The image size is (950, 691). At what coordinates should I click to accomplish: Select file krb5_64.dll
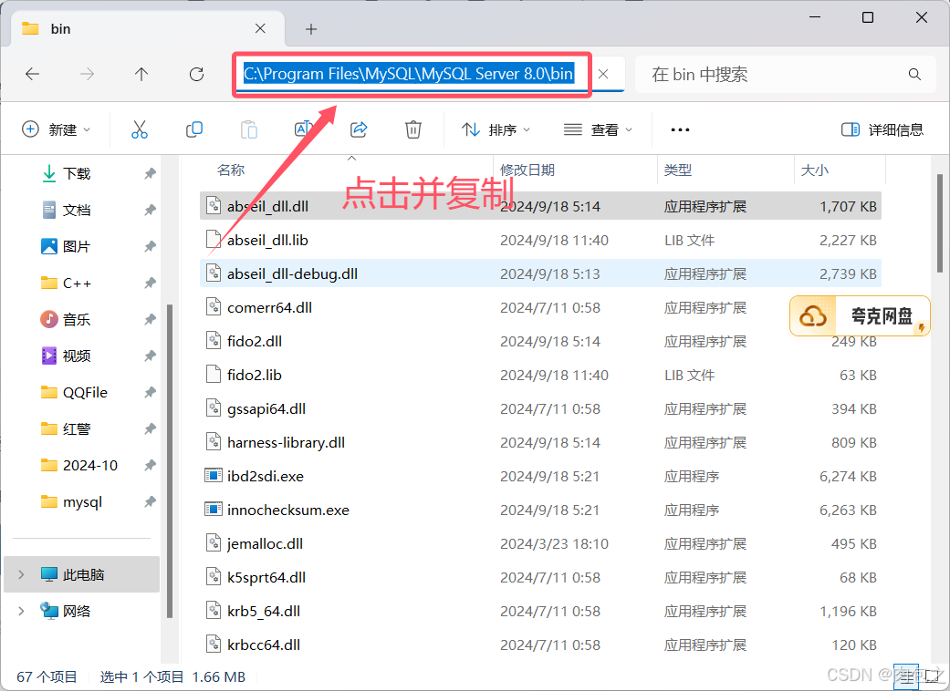coord(540,611)
